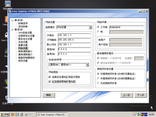Select 系统设置 in the tree
156x117 pixels.
pos(23,42)
